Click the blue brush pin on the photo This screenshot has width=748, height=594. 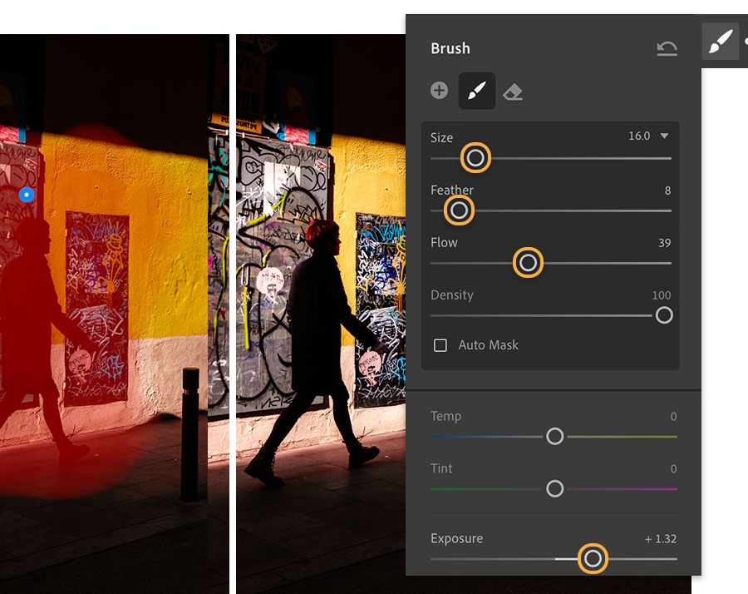pyautogui.click(x=27, y=195)
